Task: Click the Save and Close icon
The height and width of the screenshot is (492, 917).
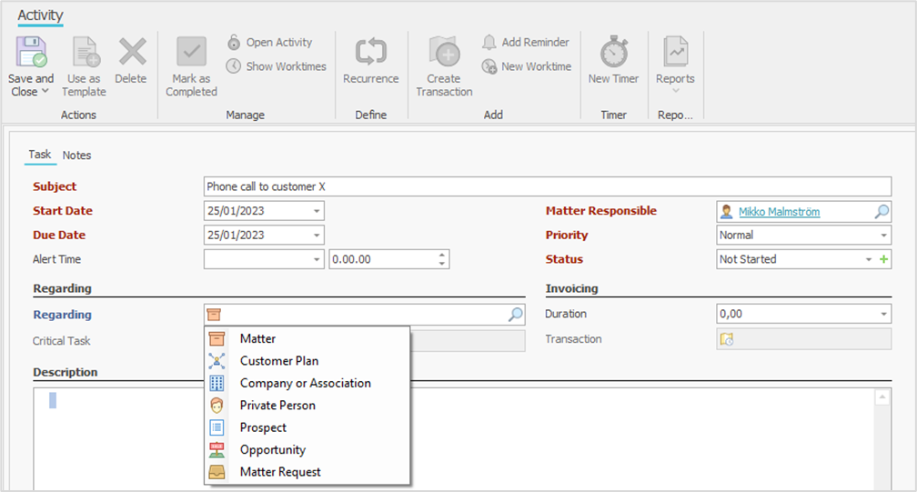Action: pos(31,53)
